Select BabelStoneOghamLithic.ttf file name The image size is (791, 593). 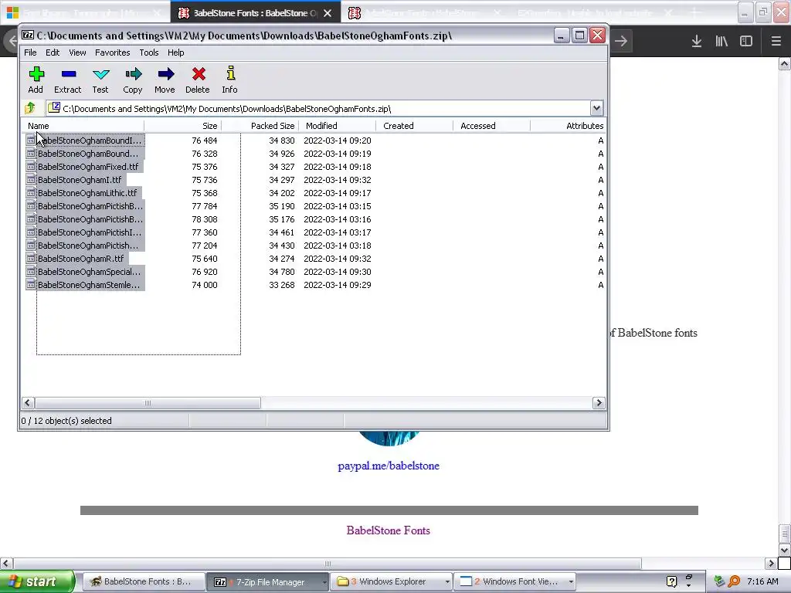pos(87,192)
